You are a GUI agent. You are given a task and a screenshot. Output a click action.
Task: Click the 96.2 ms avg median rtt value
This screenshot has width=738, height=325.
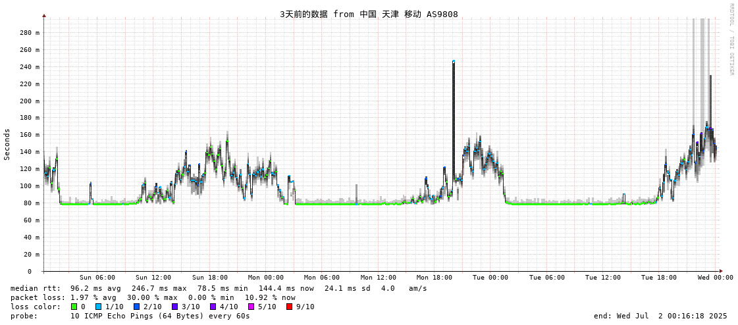point(95,288)
